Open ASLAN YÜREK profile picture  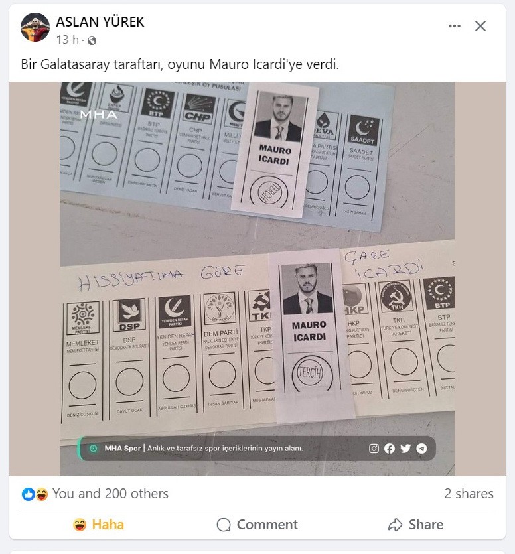tap(35, 27)
